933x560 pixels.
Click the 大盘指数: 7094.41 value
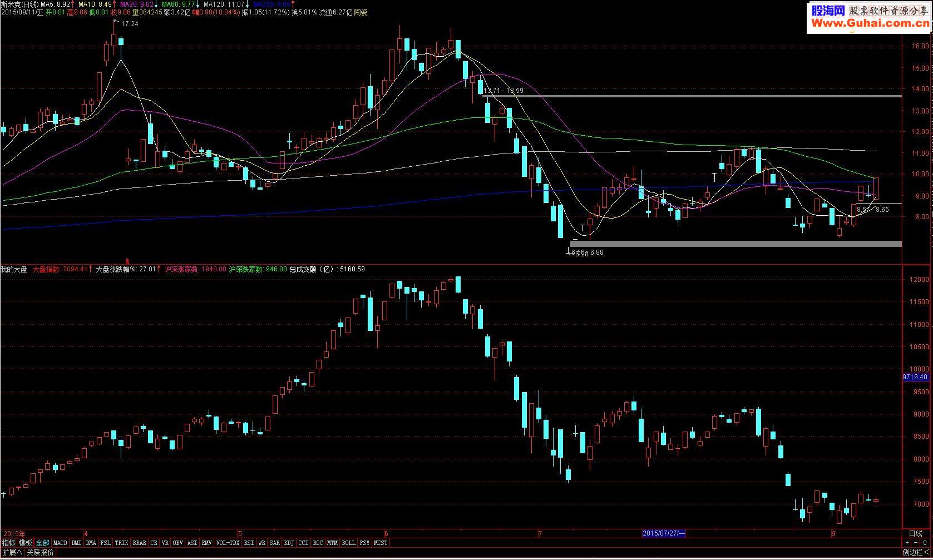[x=60, y=269]
